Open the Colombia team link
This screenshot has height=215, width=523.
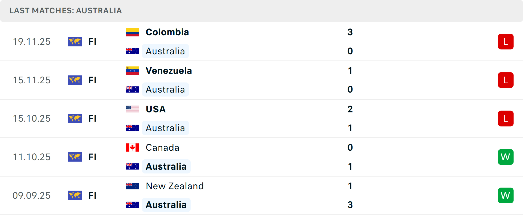(167, 32)
